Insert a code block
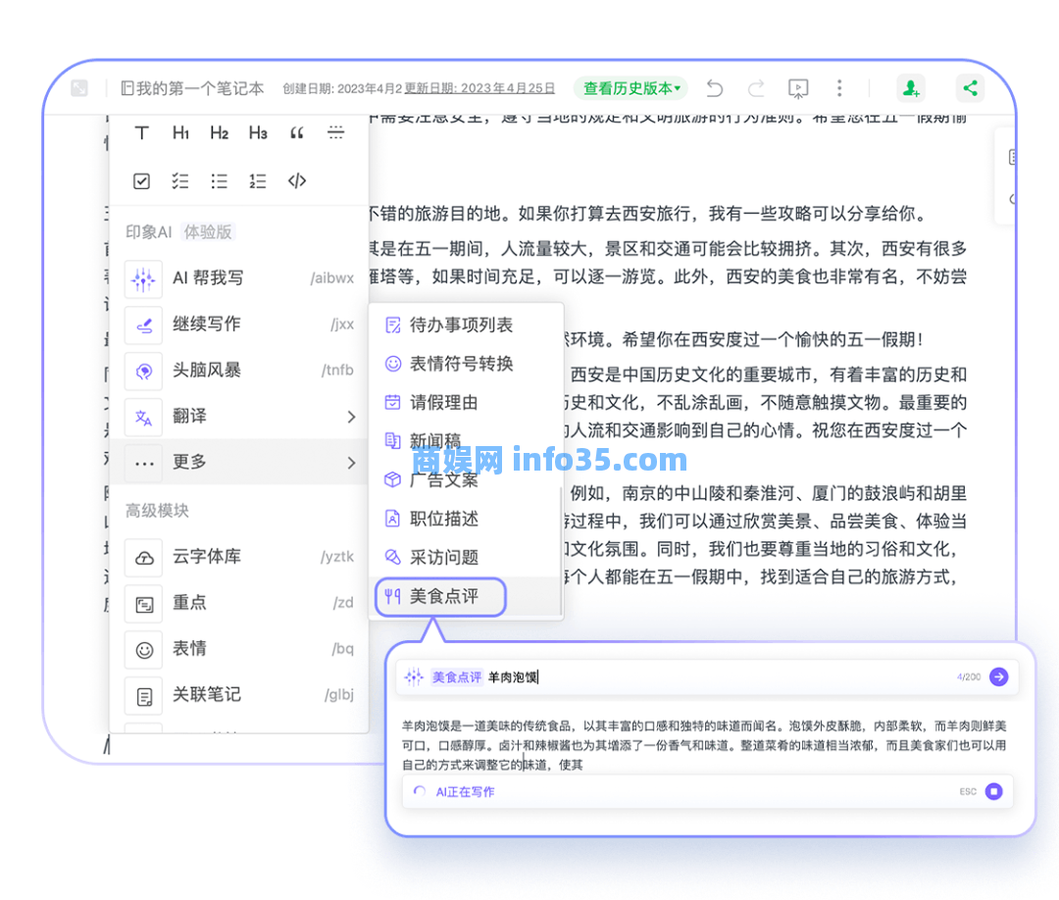Screen dimensions: 1059x900 coord(297,180)
